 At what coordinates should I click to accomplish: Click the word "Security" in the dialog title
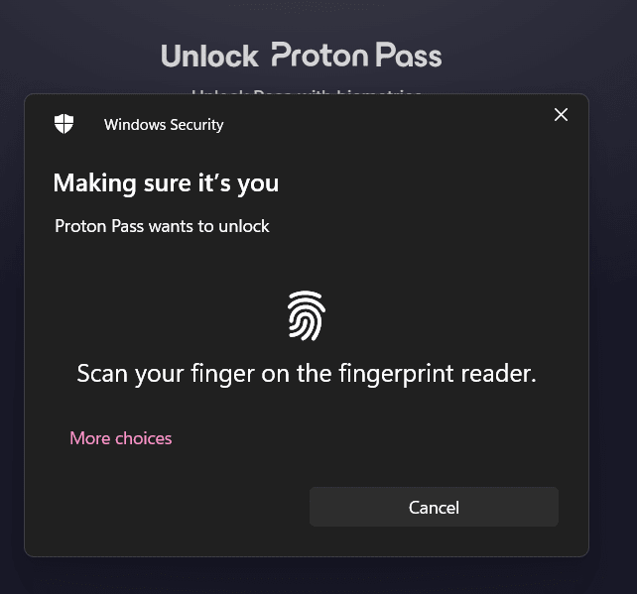point(196,125)
